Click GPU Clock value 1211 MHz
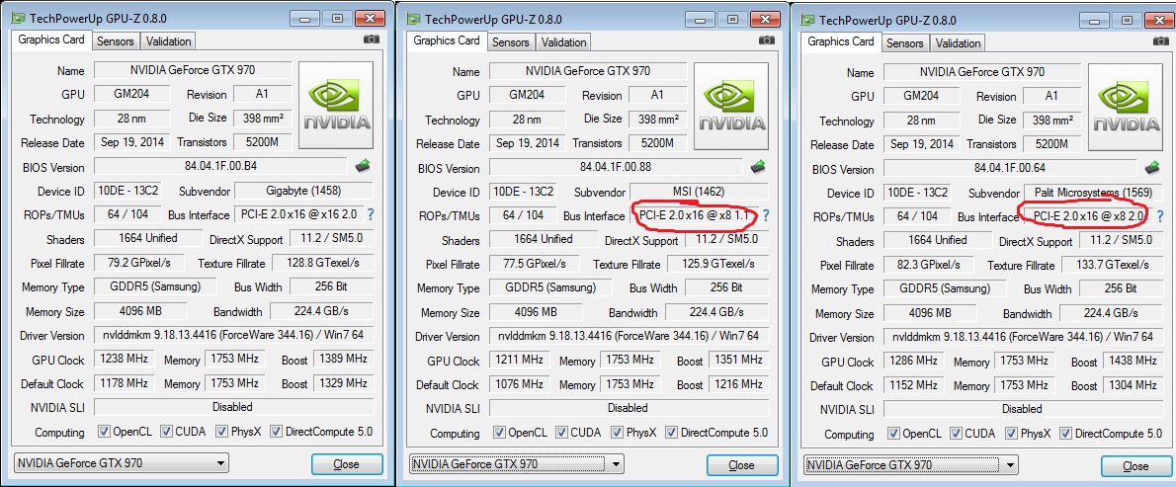Viewport: 1176px width, 487px height. (518, 360)
